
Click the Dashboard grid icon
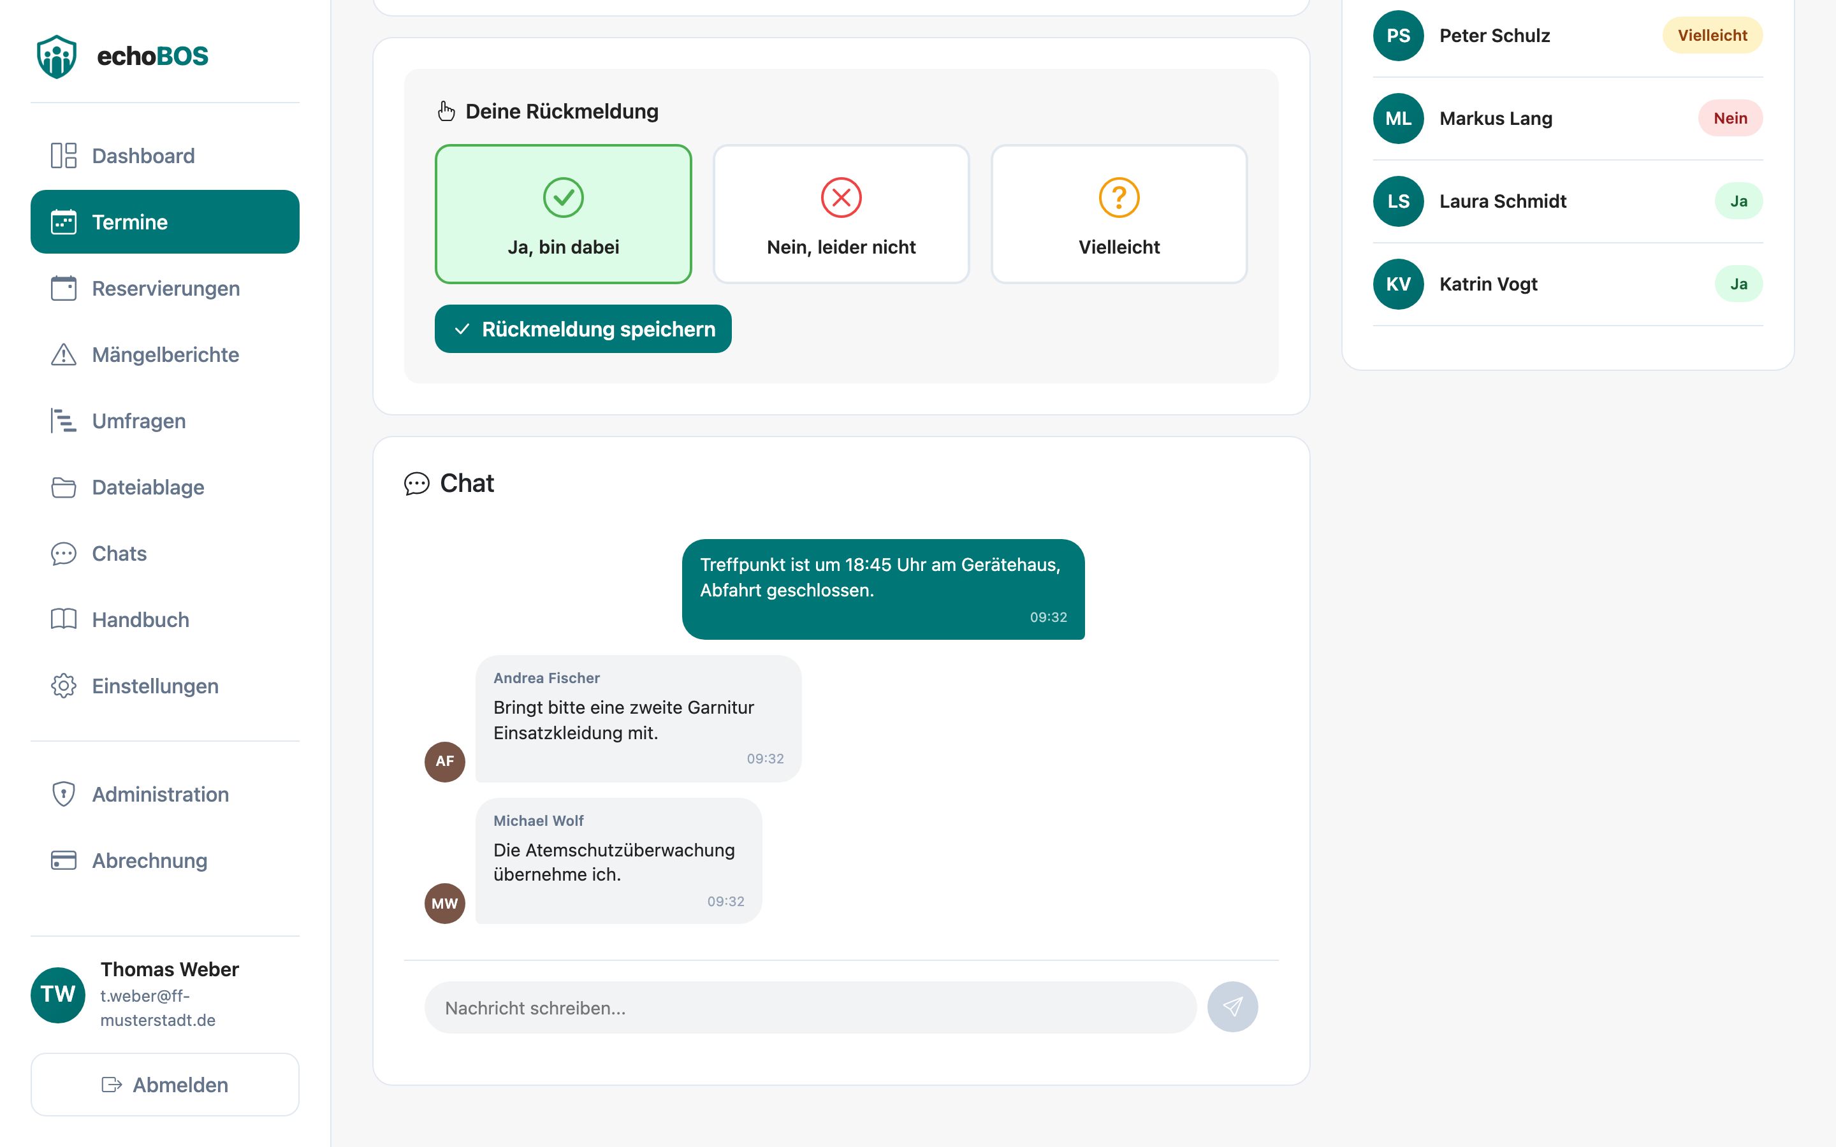pos(64,155)
